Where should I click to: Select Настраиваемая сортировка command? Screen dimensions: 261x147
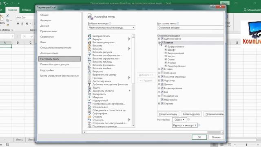pos(110,104)
